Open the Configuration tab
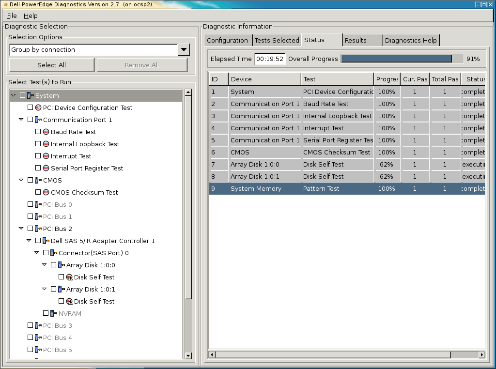This screenshot has height=369, width=496. [x=227, y=40]
